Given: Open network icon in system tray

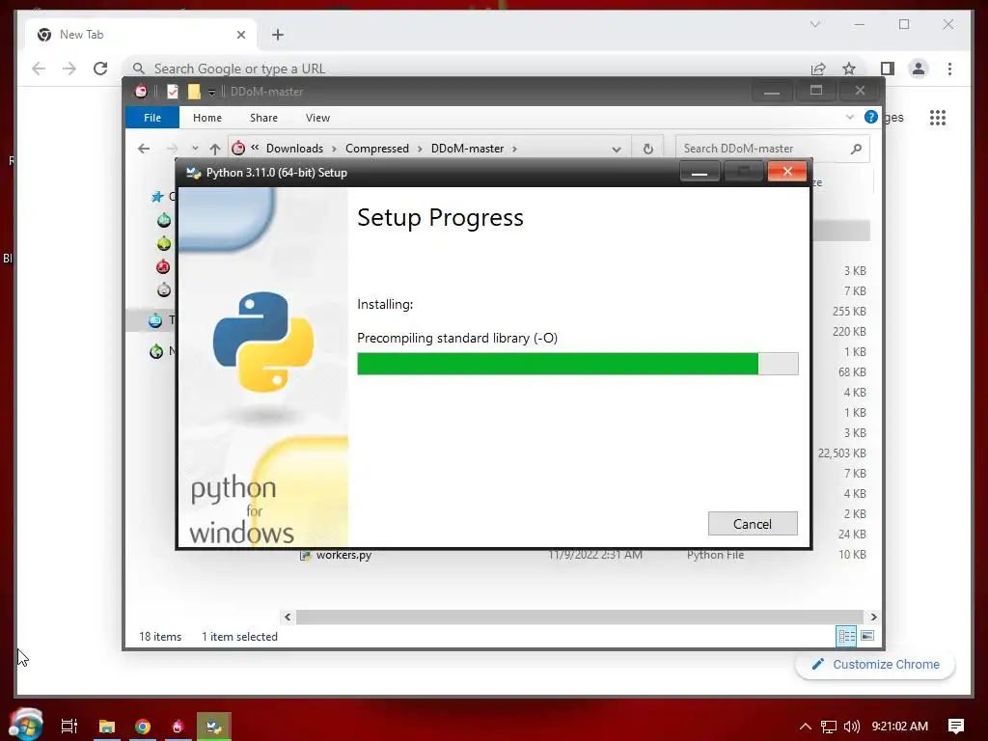Looking at the screenshot, I should pos(829,727).
